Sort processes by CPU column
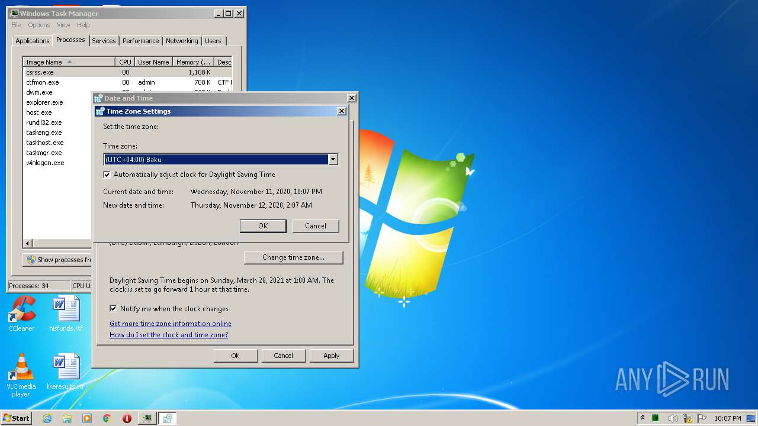Viewport: 758px width, 426px height. pyautogui.click(x=125, y=62)
